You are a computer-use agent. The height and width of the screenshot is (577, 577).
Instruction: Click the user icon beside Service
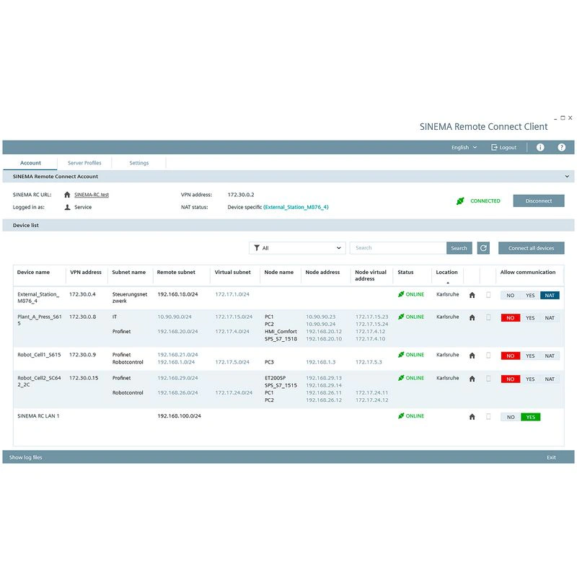pyautogui.click(x=67, y=207)
